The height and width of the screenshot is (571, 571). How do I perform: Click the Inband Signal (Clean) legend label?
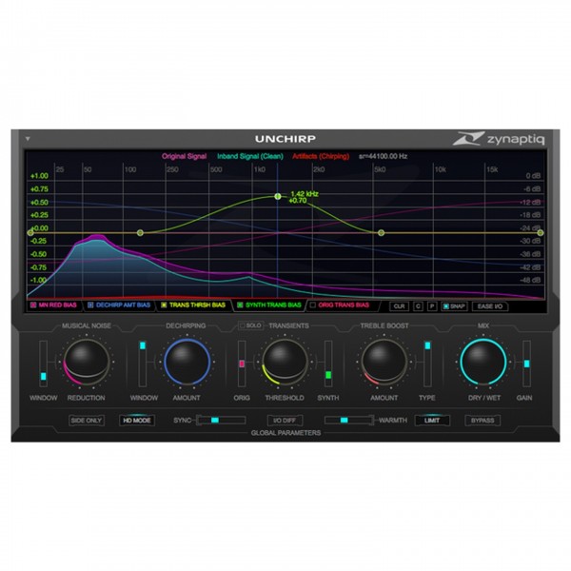click(250, 157)
